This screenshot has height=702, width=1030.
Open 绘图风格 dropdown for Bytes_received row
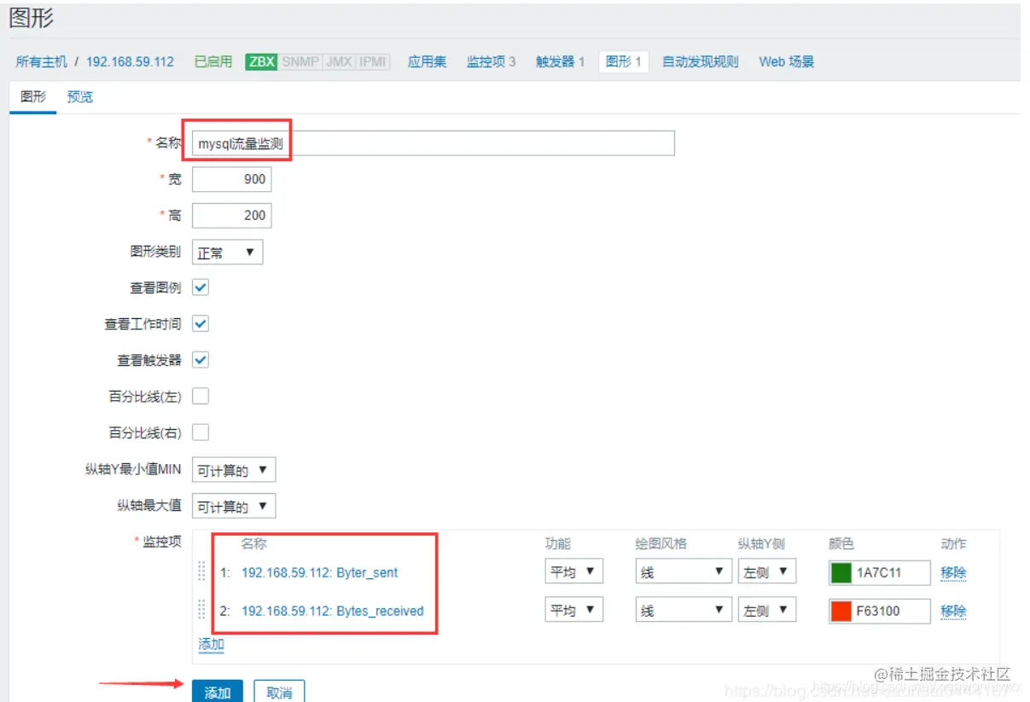[684, 610]
